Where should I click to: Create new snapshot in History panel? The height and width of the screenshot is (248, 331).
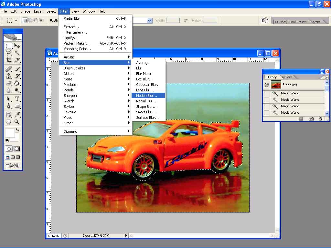[x=311, y=119]
